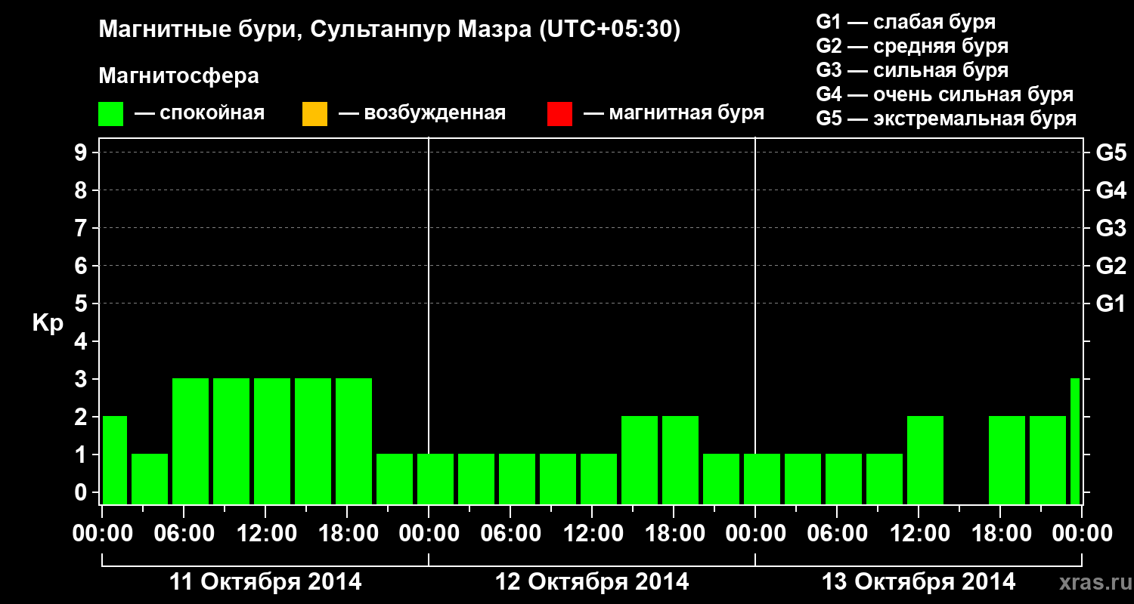The image size is (1134, 604).
Task: Click the red 'магнитная буря' legend swatch
Action: pos(559,114)
